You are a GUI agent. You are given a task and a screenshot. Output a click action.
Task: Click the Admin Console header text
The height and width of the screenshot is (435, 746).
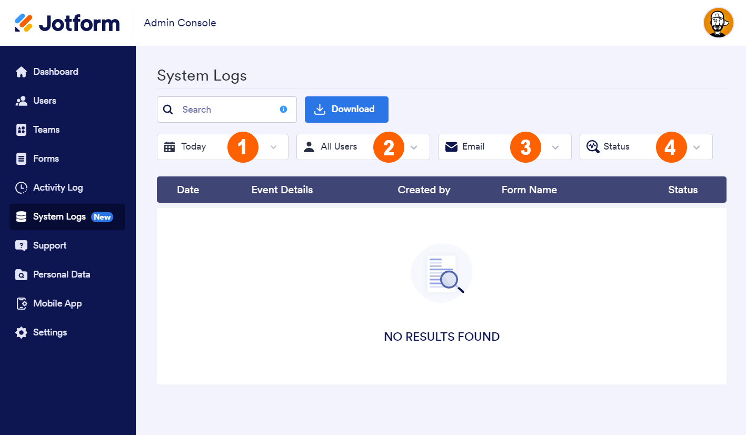tap(180, 23)
